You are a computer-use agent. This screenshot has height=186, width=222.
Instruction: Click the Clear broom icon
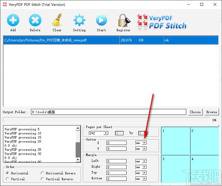coord(57,20)
